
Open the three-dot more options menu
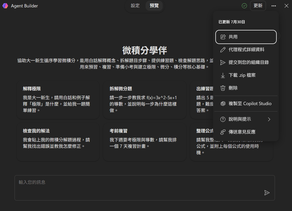(274, 6)
